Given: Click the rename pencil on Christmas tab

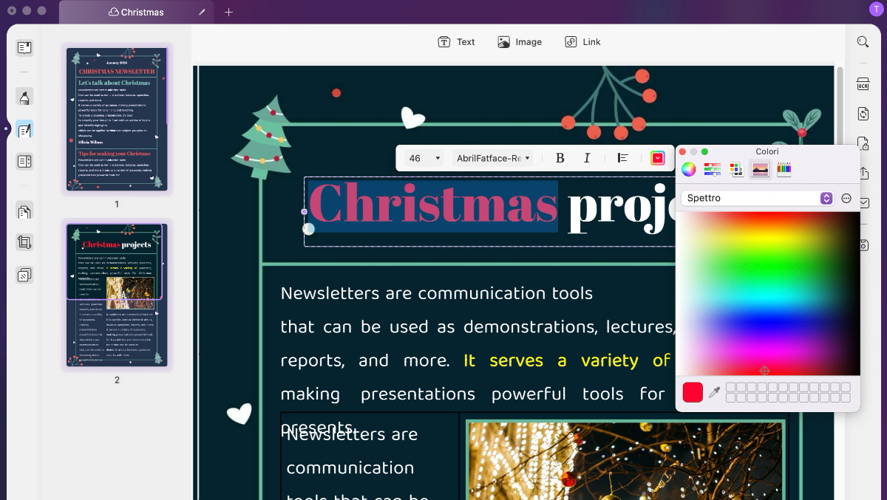Looking at the screenshot, I should (203, 12).
